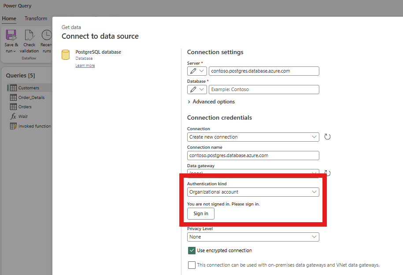Viewport: 403px width, 275px height.
Task: Toggle Use encrypted connection checkbox
Action: pyautogui.click(x=191, y=250)
